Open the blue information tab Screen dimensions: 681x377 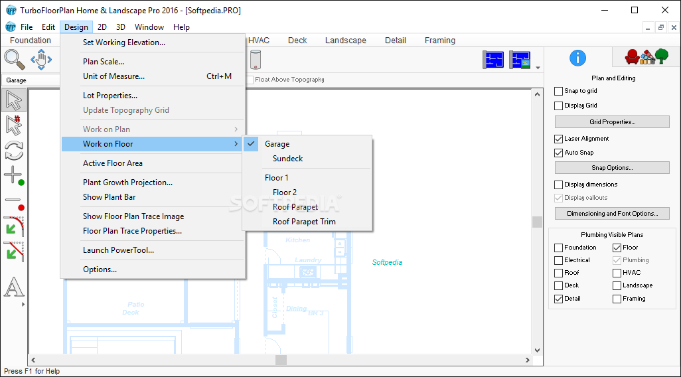[x=577, y=58]
